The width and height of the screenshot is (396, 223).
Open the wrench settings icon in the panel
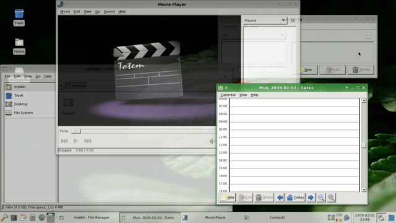point(4,217)
